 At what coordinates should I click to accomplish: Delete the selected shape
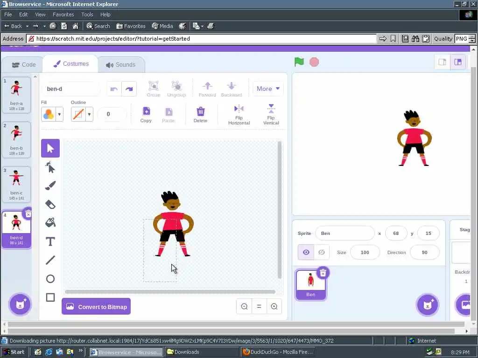200,115
